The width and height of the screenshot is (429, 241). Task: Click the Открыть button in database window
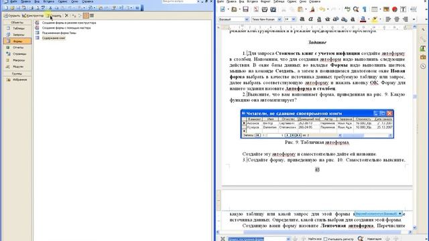click(12, 15)
